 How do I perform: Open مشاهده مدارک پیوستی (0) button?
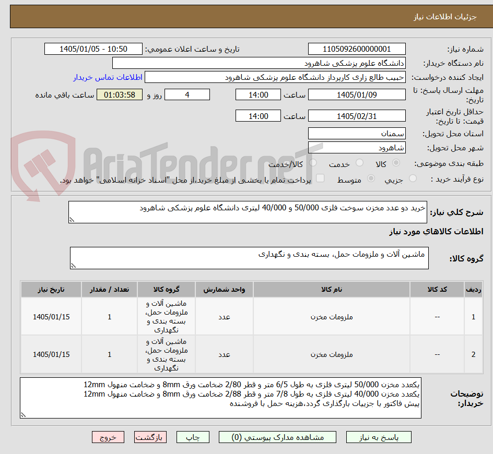[x=277, y=437]
